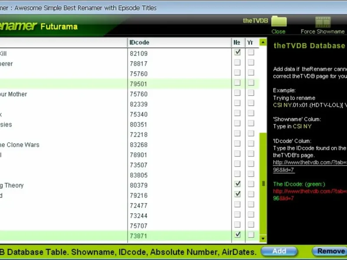Check the Yr checkbox for IDcode 79216
347x260 pixels.
pyautogui.click(x=251, y=194)
